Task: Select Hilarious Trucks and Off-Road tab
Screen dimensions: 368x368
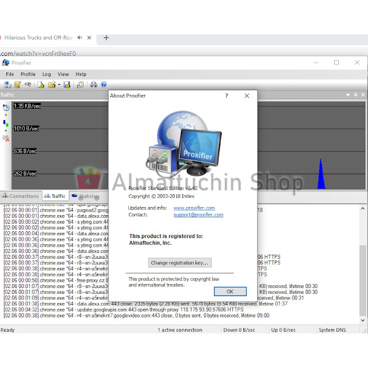Action: tap(39, 37)
